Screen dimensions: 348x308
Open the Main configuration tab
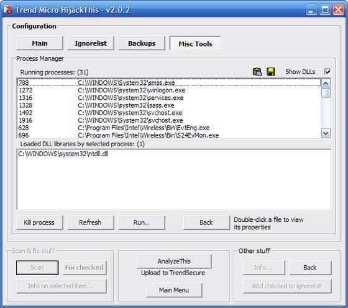40,43
